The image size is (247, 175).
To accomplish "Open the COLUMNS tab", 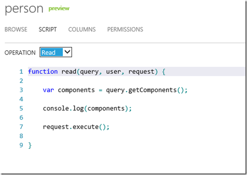I will point(82,29).
